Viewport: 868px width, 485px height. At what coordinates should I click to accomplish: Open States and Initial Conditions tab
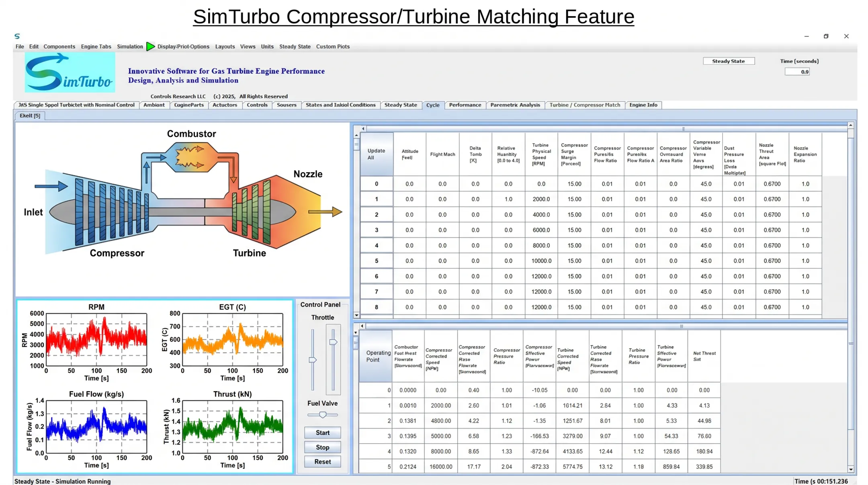[x=341, y=105]
